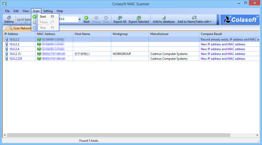Expand the subnet combo box arrow
Screen dimensions: 262x145
click(x=80, y=19)
